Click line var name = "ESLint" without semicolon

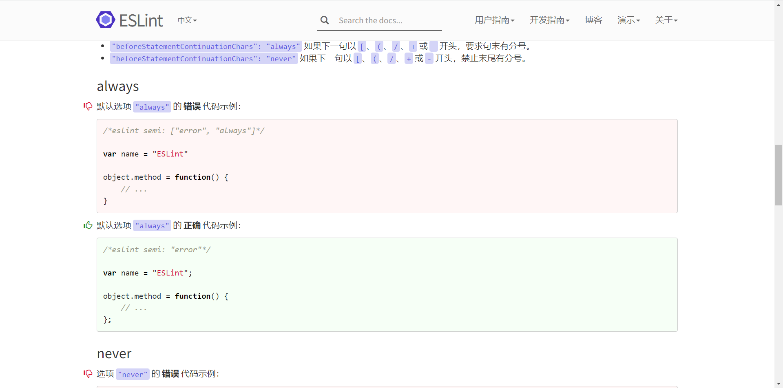tap(145, 154)
